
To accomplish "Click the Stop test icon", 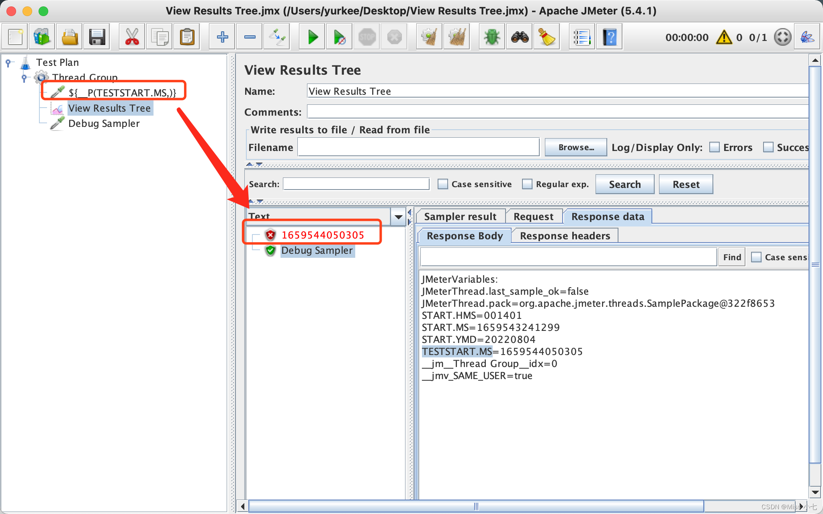I will [x=367, y=37].
